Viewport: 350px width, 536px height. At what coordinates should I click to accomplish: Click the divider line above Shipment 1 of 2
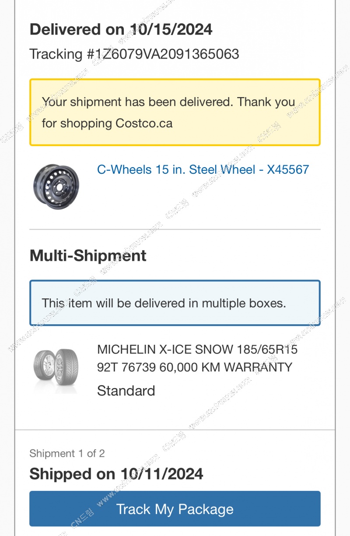point(175,430)
